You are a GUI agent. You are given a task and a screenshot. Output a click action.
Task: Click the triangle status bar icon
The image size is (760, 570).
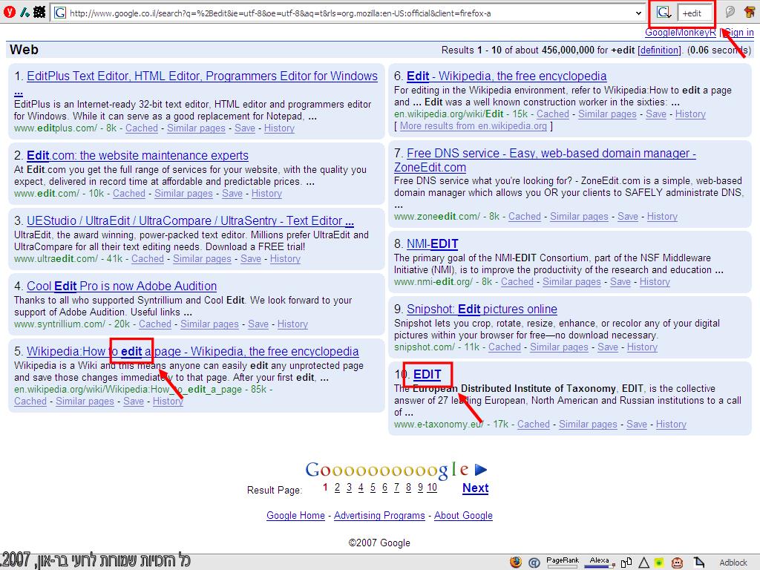tap(643, 563)
